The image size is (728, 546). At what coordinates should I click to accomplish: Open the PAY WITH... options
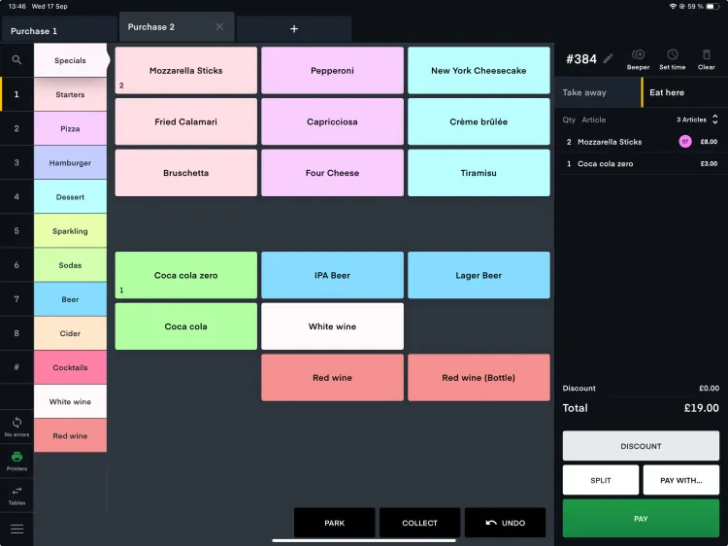(680, 480)
